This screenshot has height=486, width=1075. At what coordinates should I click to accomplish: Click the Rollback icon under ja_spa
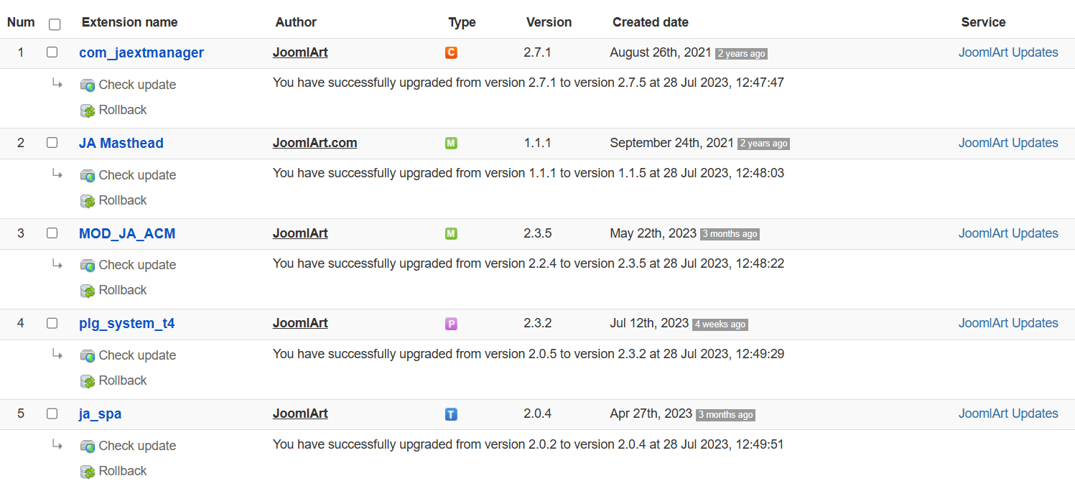tap(88, 472)
